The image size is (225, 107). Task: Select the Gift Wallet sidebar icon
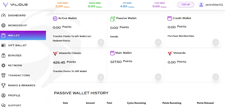click(x=3, y=45)
